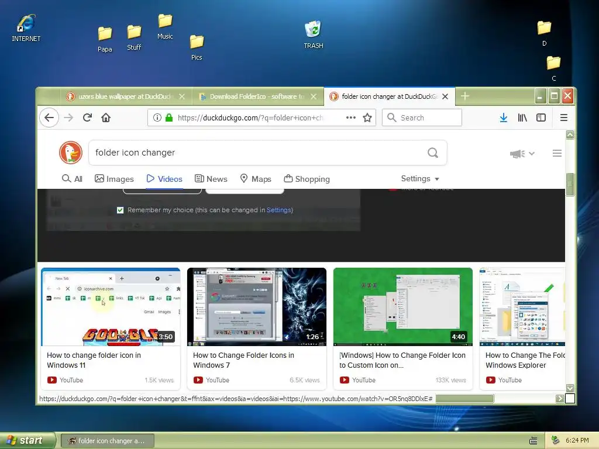Select the Images results tab
The width and height of the screenshot is (599, 449).
pyautogui.click(x=114, y=179)
